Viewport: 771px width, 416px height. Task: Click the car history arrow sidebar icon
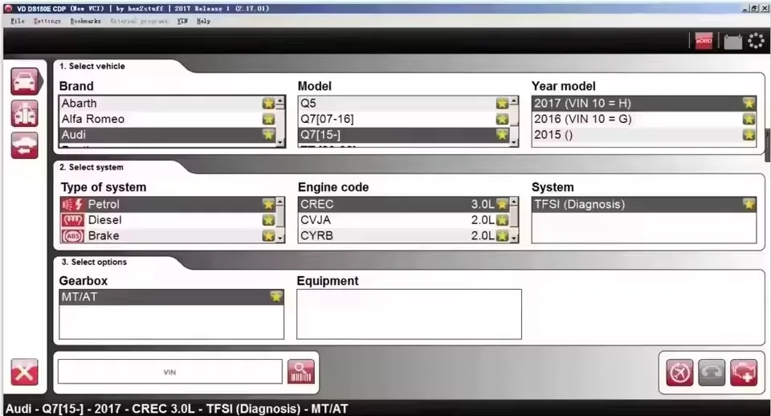click(x=25, y=145)
